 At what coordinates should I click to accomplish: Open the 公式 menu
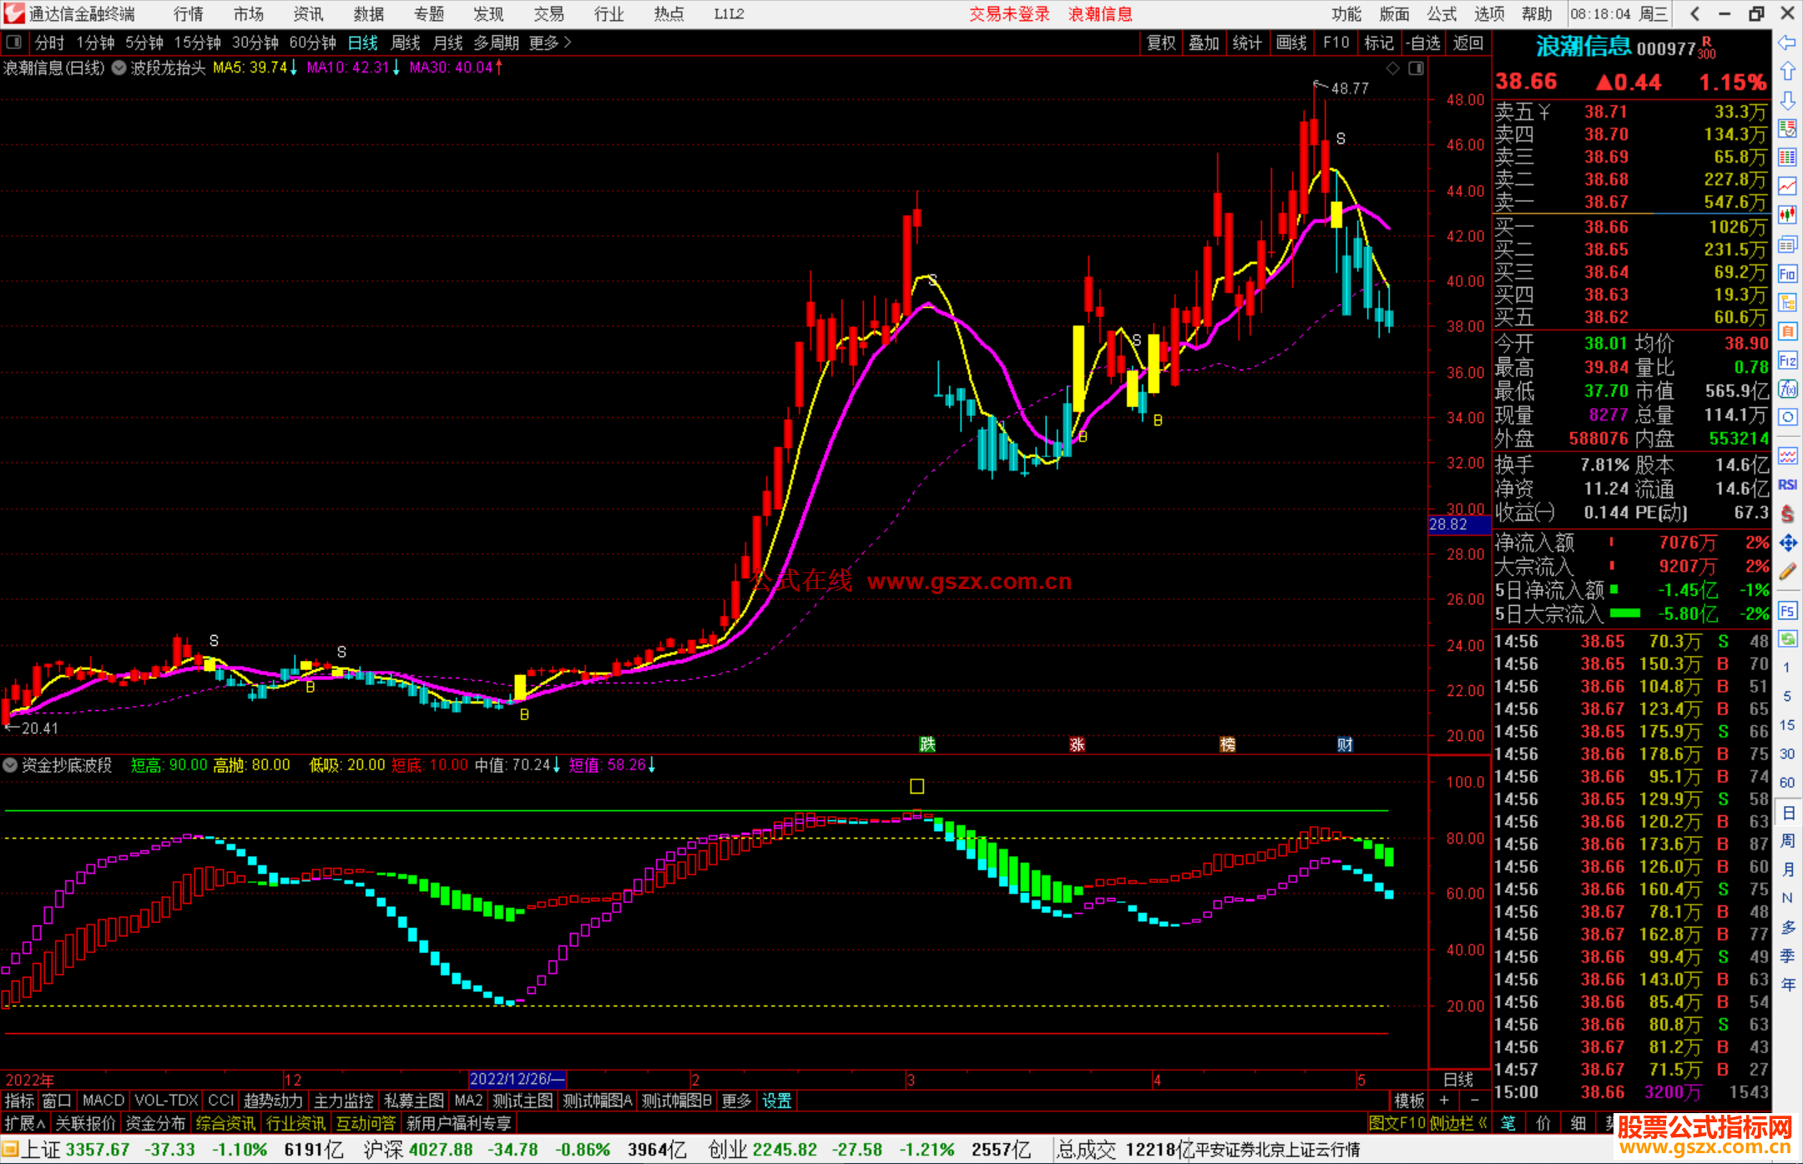[1441, 14]
